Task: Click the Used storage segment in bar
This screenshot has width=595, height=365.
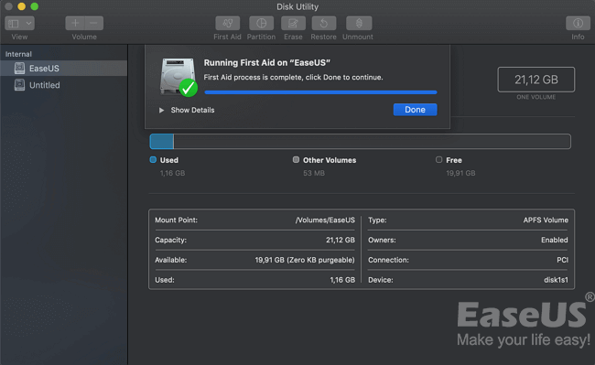Action: point(162,142)
